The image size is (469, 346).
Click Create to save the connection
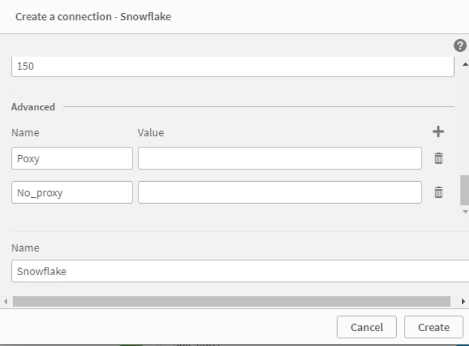(432, 327)
